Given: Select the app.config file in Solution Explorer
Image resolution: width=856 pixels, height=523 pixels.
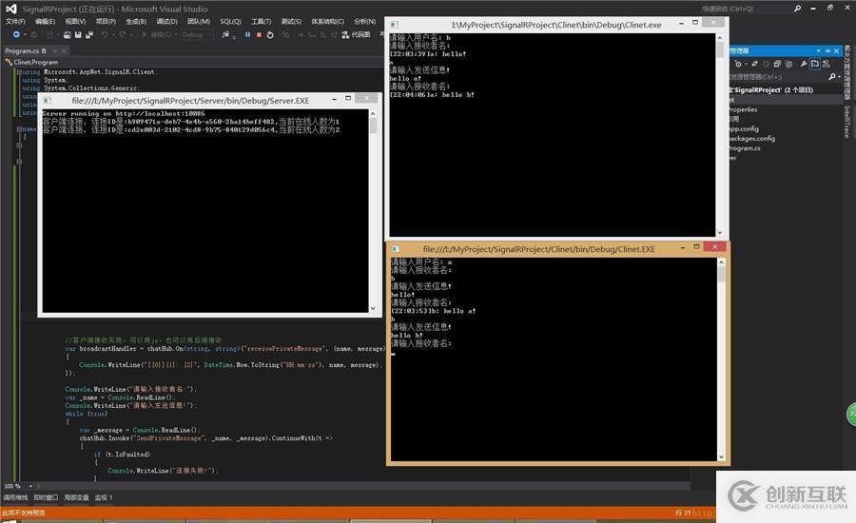Looking at the screenshot, I should point(744,128).
